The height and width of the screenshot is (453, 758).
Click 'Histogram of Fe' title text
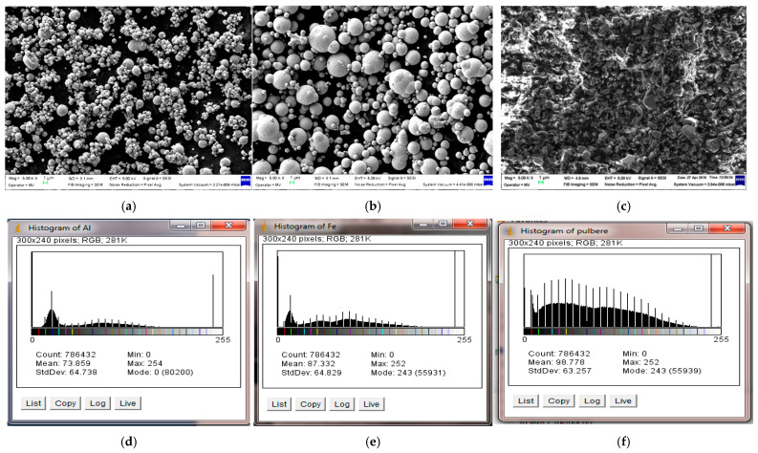pyautogui.click(x=305, y=226)
